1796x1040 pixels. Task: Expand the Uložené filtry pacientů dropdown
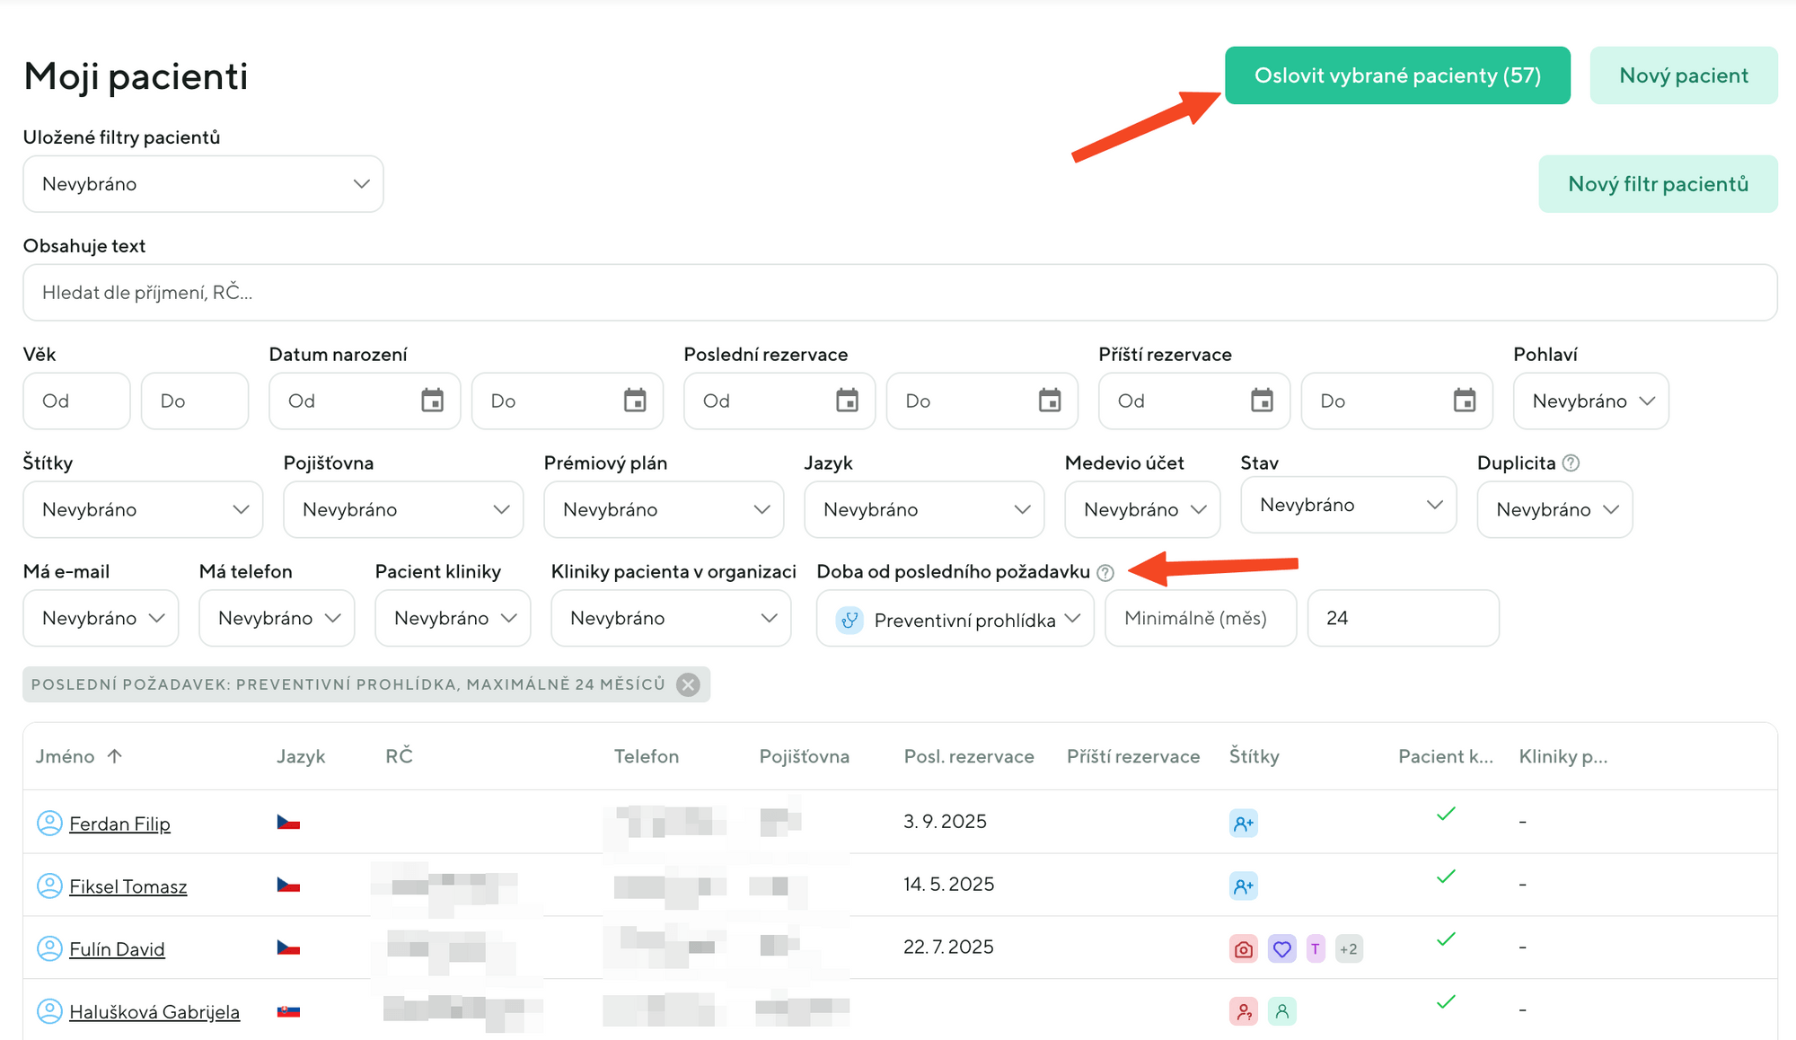[x=203, y=184]
